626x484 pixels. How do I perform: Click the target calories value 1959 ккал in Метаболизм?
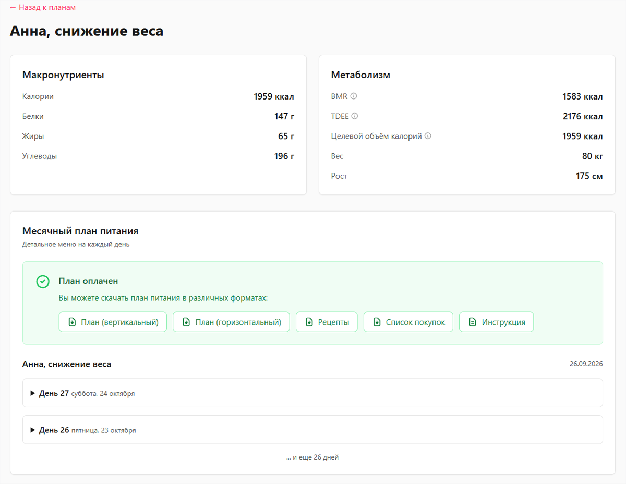coord(583,136)
